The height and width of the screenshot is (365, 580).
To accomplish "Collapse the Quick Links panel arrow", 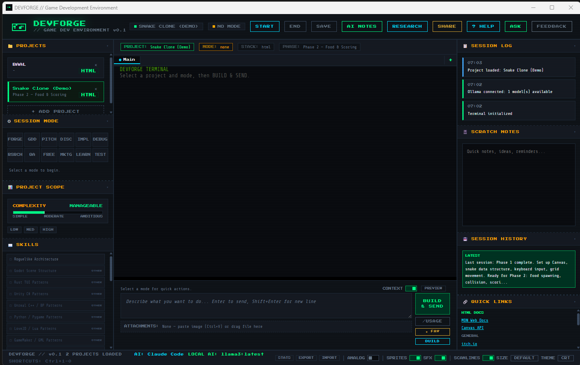I will 574,302.
